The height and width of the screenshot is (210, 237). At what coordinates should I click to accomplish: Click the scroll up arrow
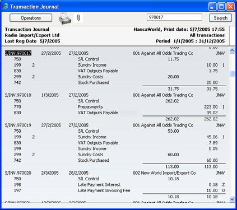click(x=232, y=50)
